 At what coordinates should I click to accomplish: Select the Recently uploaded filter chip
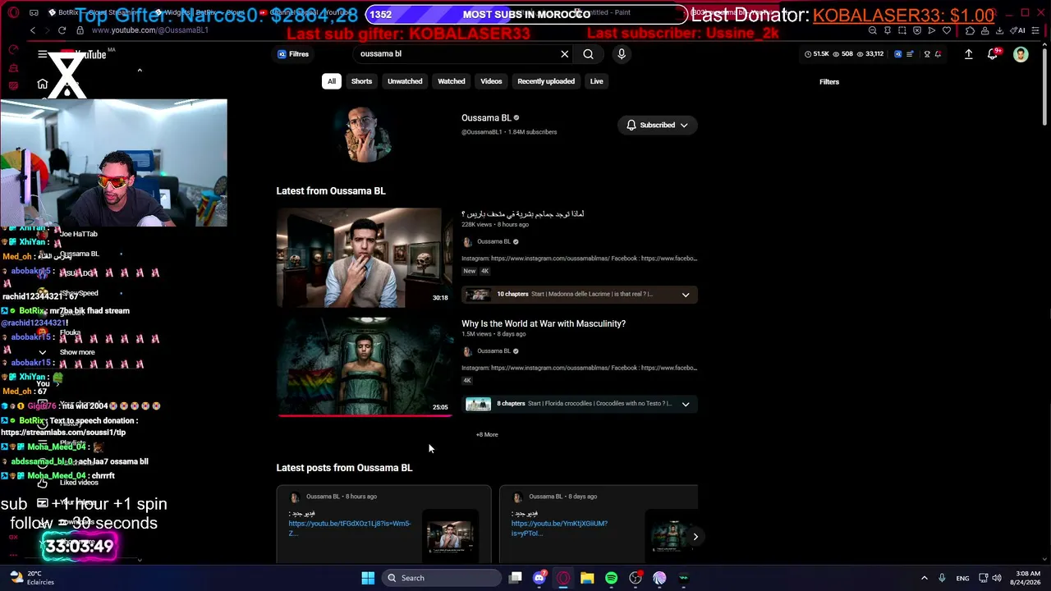click(x=546, y=81)
